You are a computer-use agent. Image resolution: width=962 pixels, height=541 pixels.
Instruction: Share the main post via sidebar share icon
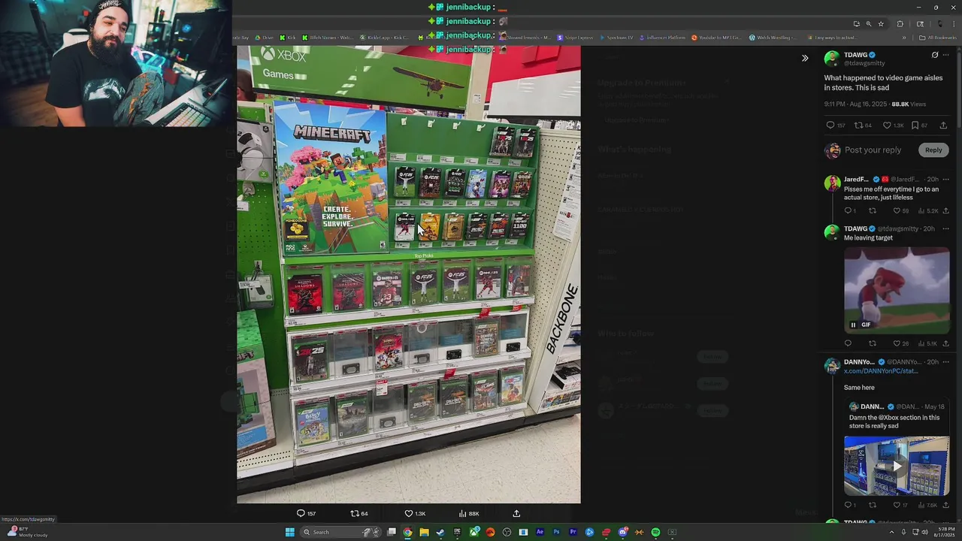[x=943, y=125]
